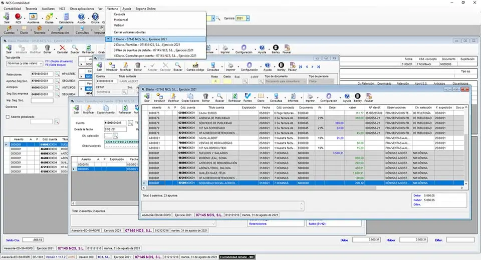Viewport: 481px width, 260px height.
Task: Click the Ayuda icon in main toolbar
Action: 81,18
